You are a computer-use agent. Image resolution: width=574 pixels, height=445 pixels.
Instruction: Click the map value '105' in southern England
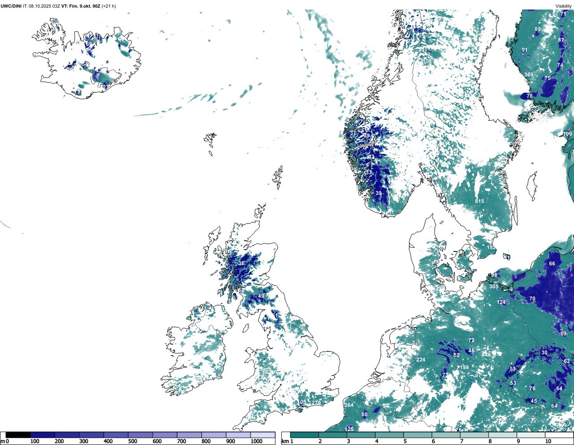pos(302,402)
